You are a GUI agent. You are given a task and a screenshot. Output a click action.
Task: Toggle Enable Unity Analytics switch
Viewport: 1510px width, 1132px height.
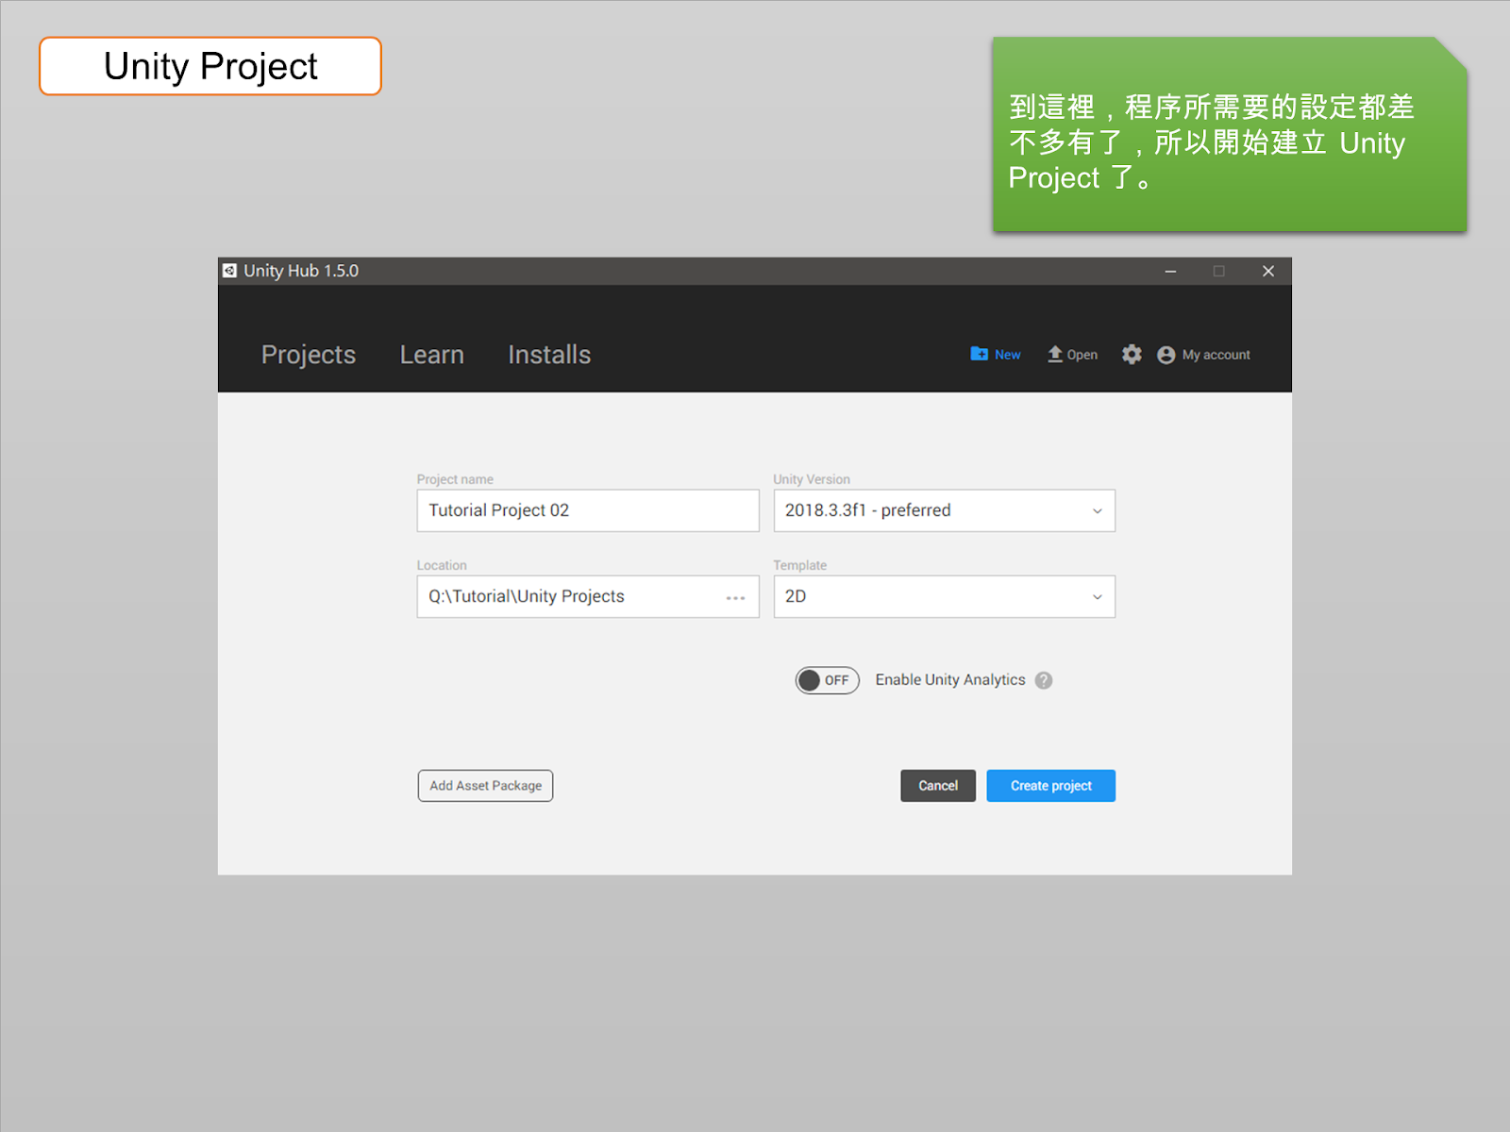click(827, 680)
